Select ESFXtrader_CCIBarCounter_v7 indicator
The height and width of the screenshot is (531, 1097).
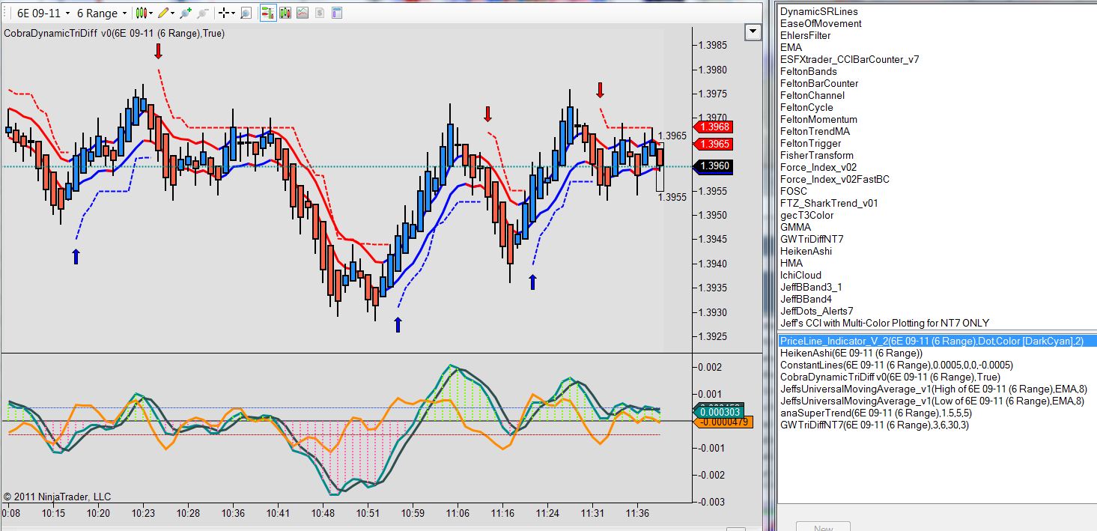[x=850, y=59]
